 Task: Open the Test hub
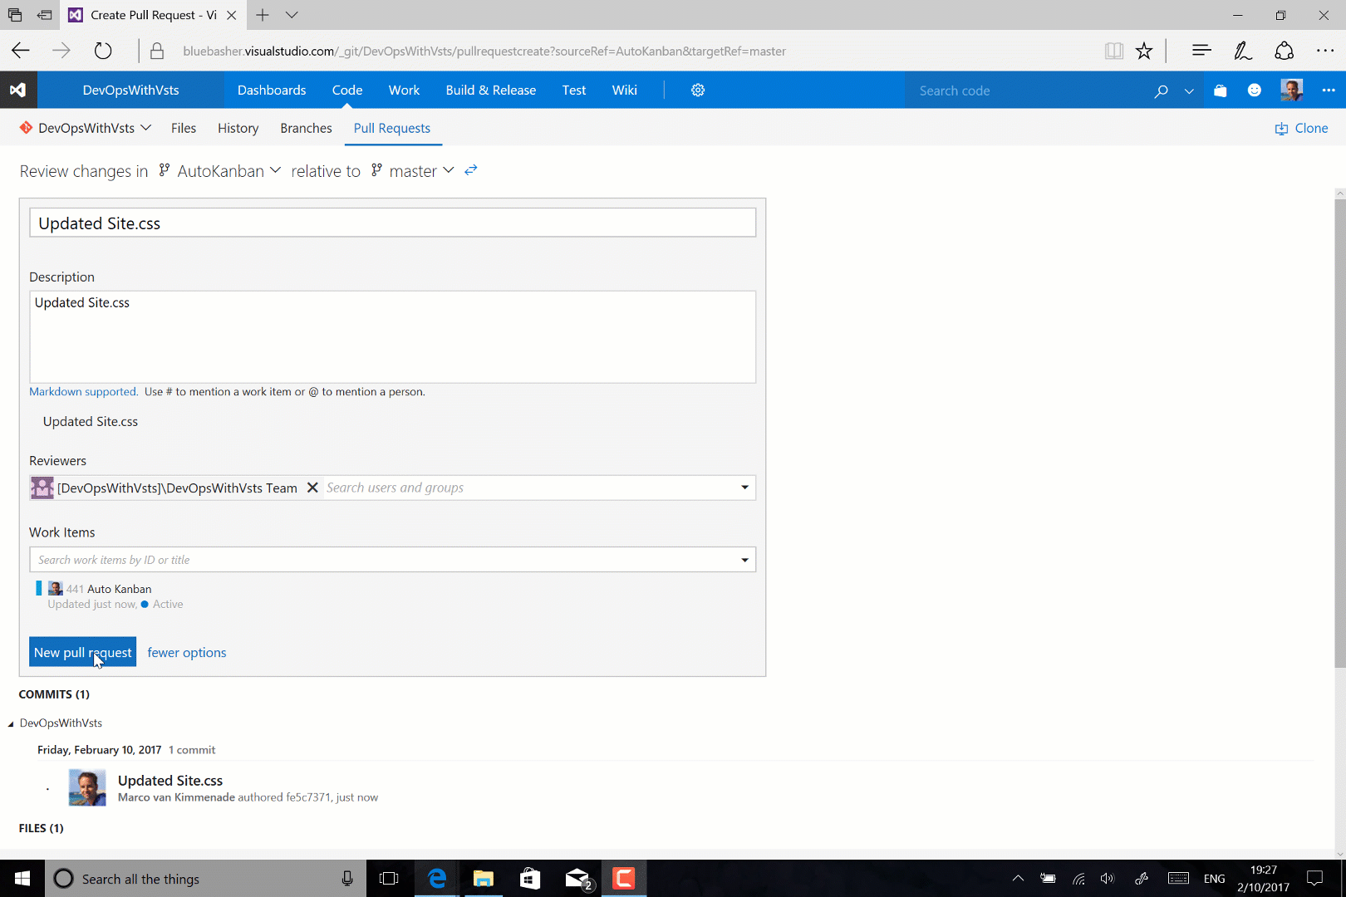pos(574,90)
